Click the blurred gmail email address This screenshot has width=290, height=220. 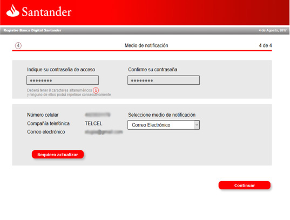point(104,132)
